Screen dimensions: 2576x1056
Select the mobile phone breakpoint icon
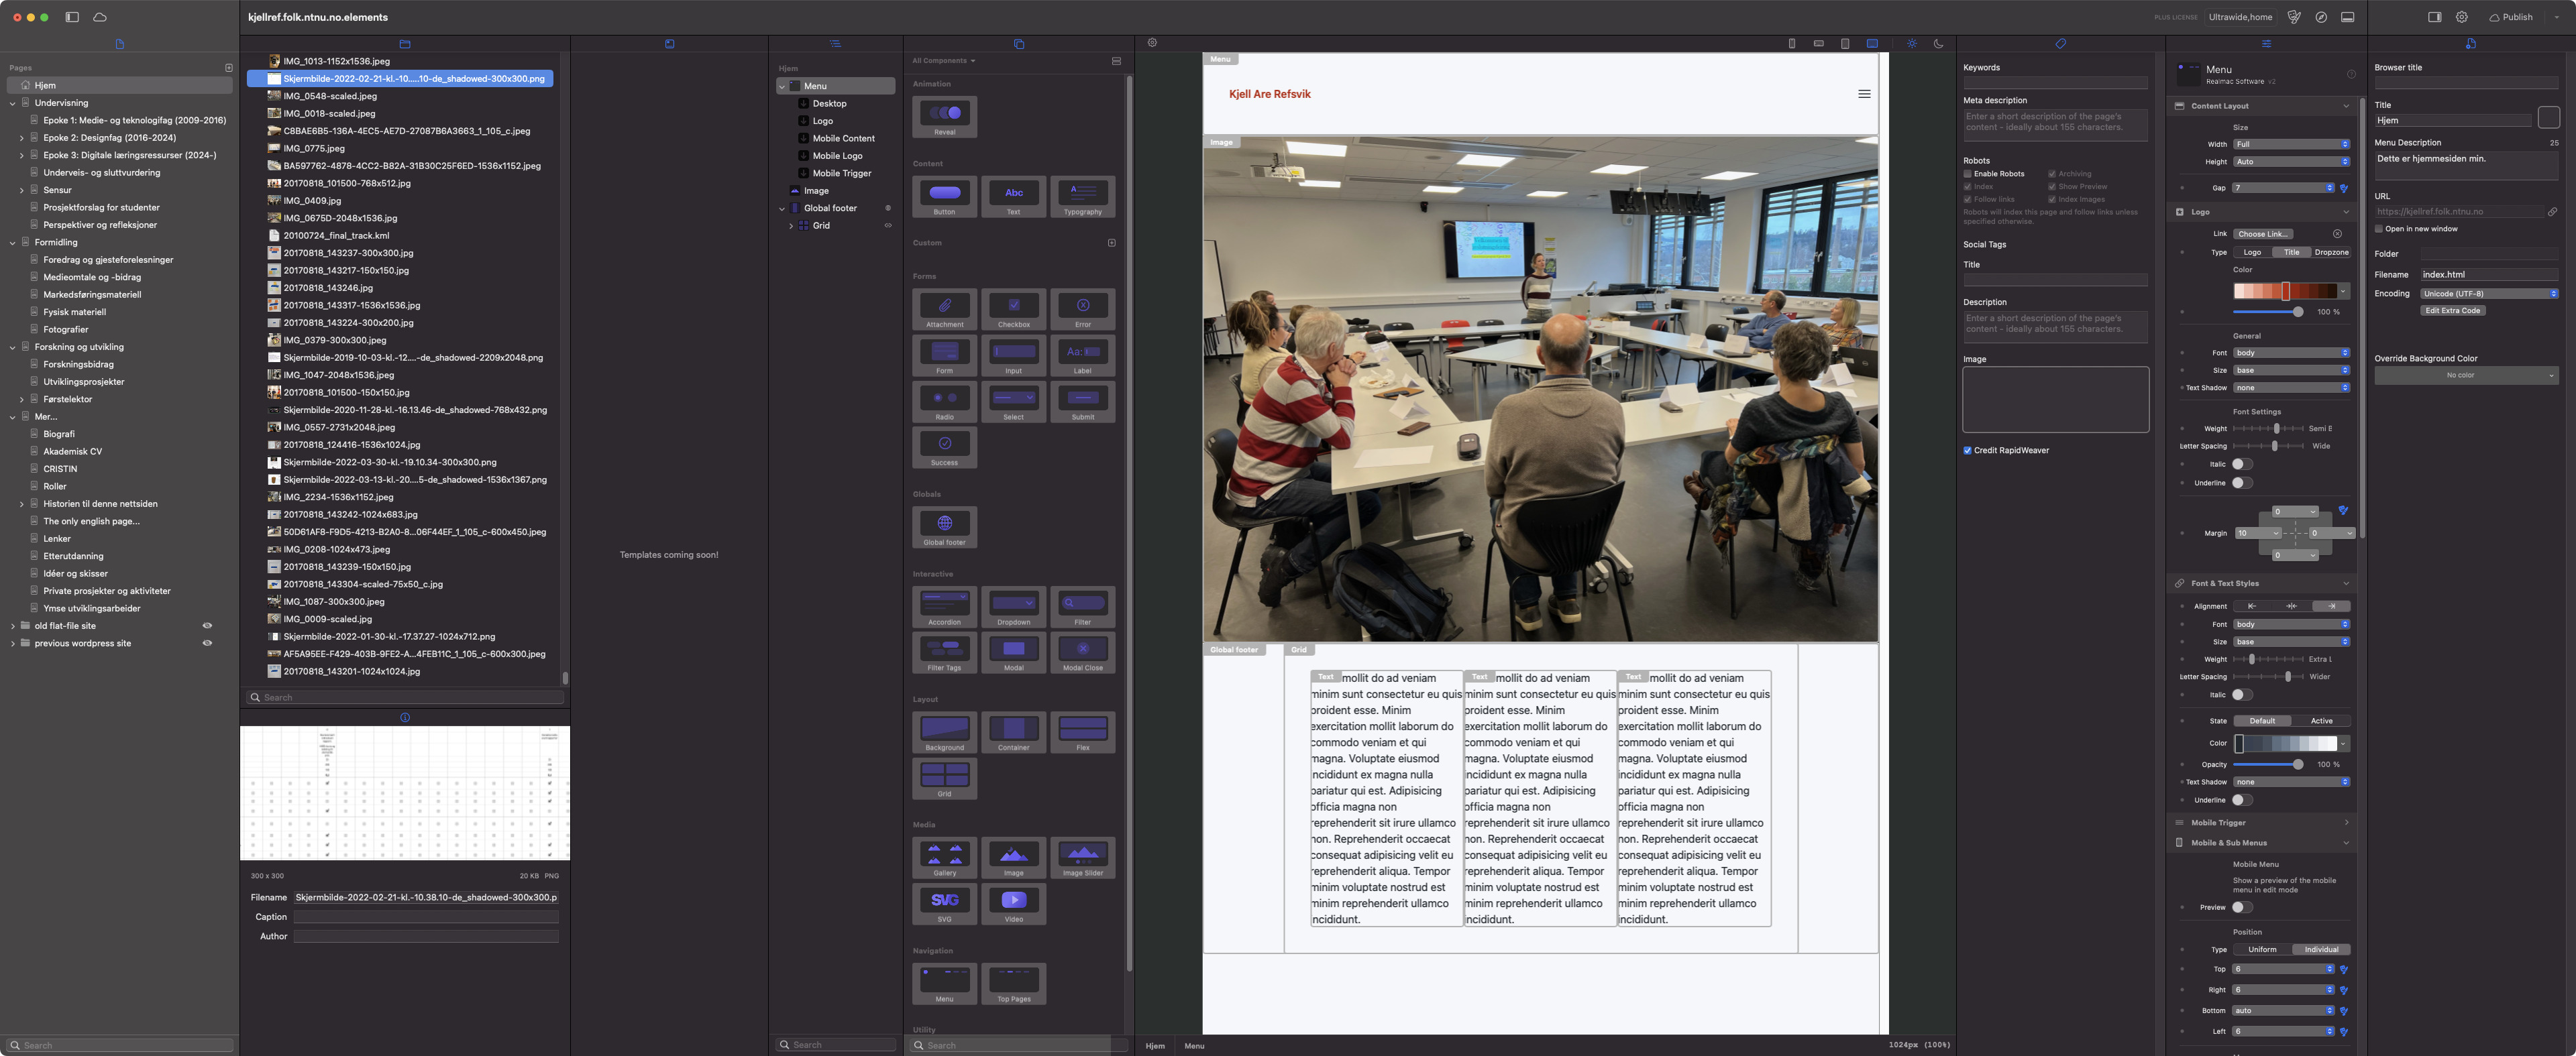1791,43
